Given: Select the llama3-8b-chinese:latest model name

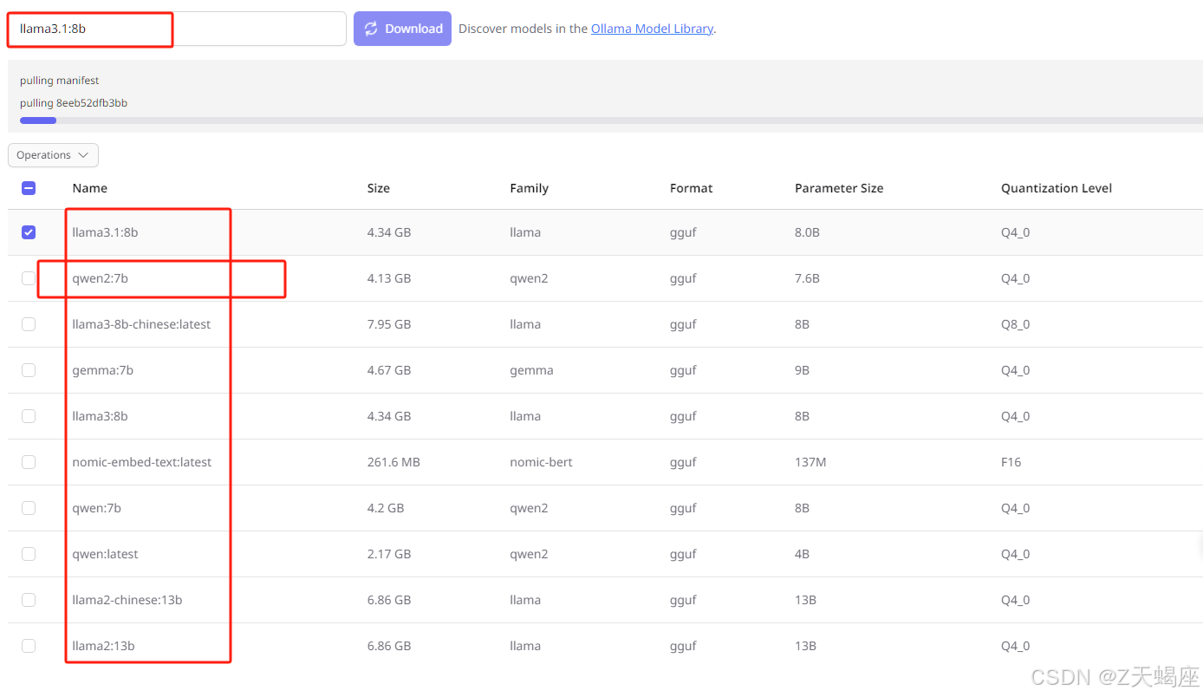Looking at the screenshot, I should (141, 324).
